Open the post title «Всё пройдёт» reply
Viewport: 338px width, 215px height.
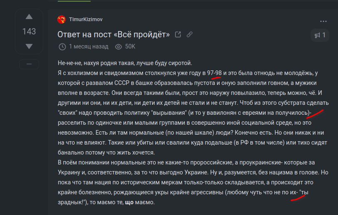(113, 34)
